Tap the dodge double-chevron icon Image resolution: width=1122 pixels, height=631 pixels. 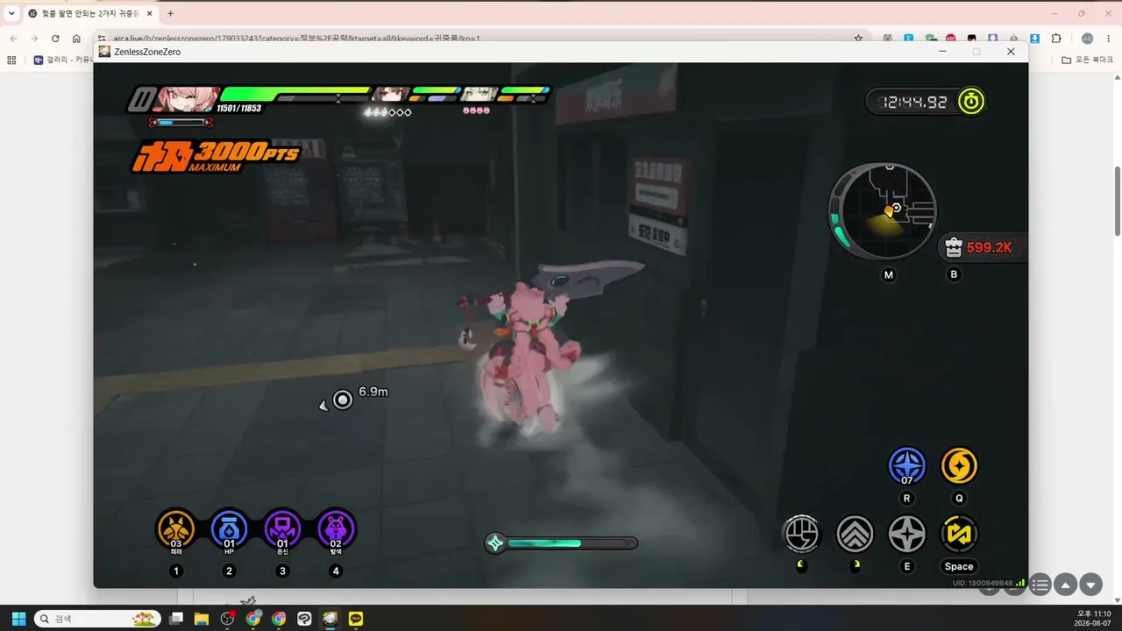855,533
